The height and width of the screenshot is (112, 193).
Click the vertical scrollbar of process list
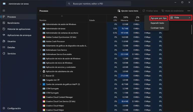click(x=191, y=29)
